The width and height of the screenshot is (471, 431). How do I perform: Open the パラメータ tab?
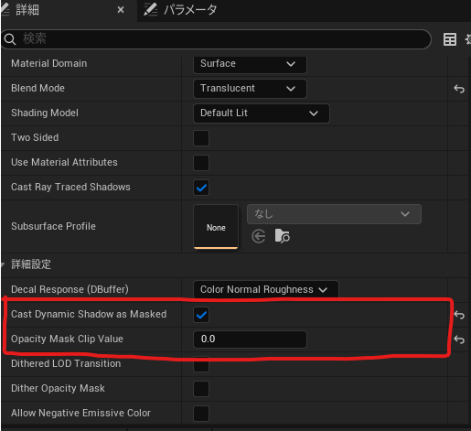[x=180, y=10]
